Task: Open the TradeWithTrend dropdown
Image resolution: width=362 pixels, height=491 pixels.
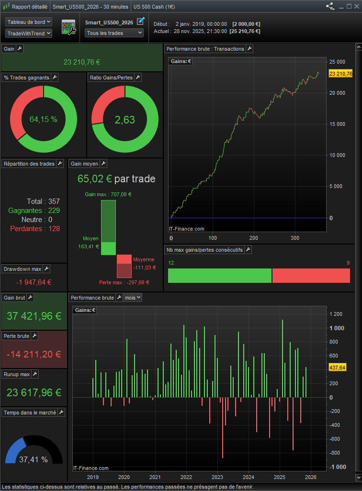Action: coord(28,33)
